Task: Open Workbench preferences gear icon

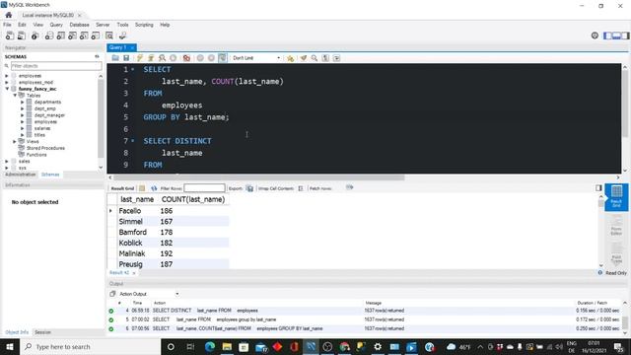Action: point(595,35)
